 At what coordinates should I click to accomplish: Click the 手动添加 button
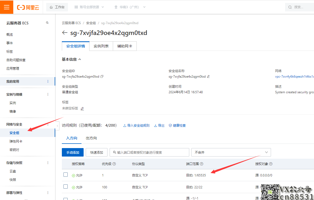pyautogui.click(x=73, y=152)
